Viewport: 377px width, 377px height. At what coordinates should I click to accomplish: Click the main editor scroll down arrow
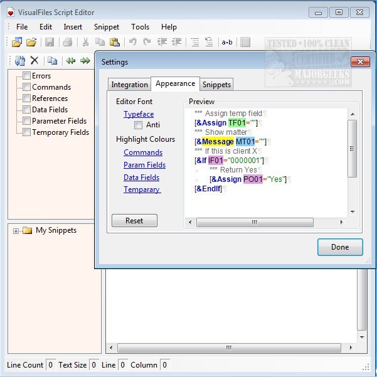coord(362,337)
